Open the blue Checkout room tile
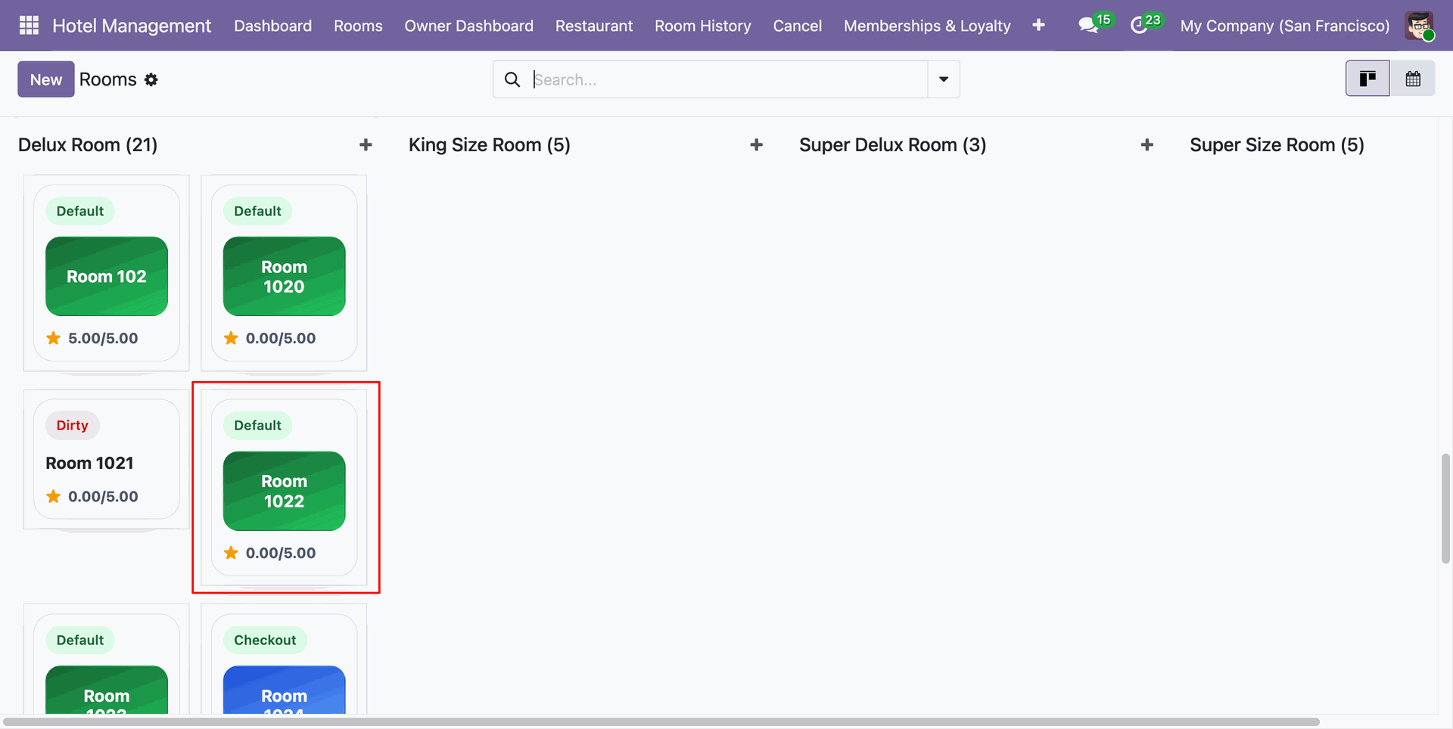This screenshot has width=1453, height=729. click(x=285, y=690)
